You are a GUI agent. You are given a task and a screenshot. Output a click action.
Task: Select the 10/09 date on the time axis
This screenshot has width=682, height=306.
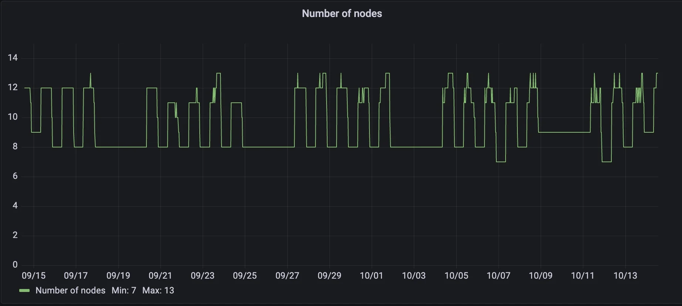541,276
